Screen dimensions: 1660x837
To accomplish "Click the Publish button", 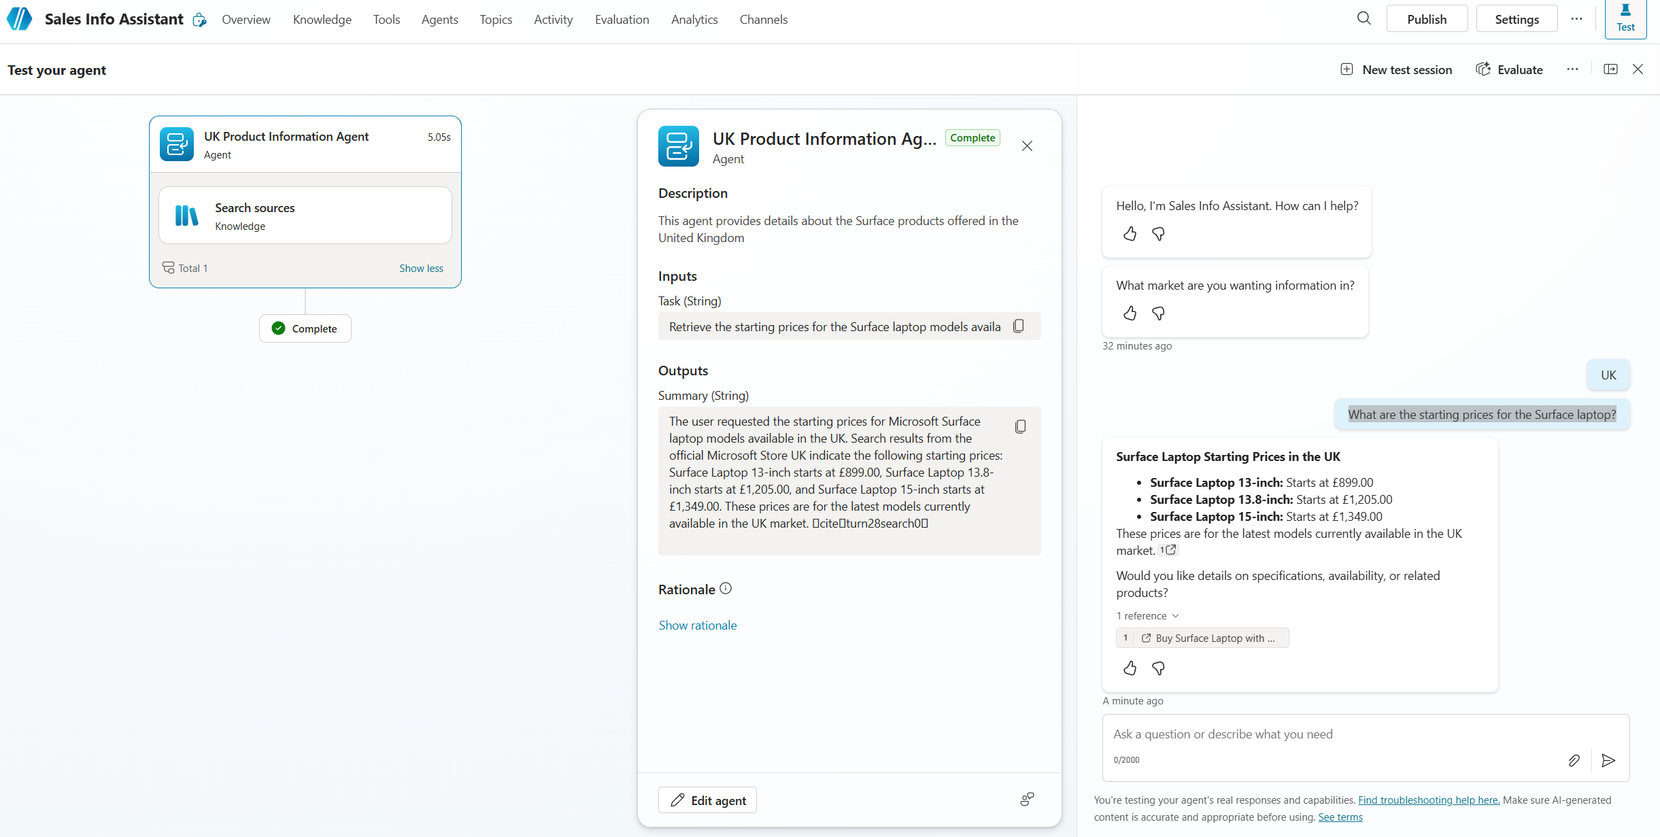I will (1426, 19).
